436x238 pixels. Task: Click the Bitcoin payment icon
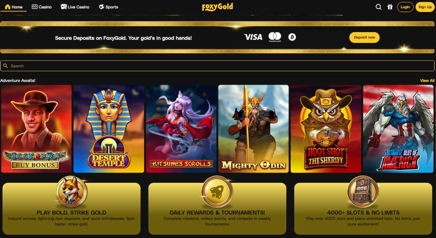click(x=292, y=37)
